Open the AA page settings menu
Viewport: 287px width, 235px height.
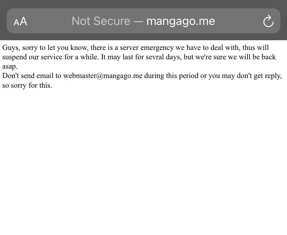[x=20, y=21]
